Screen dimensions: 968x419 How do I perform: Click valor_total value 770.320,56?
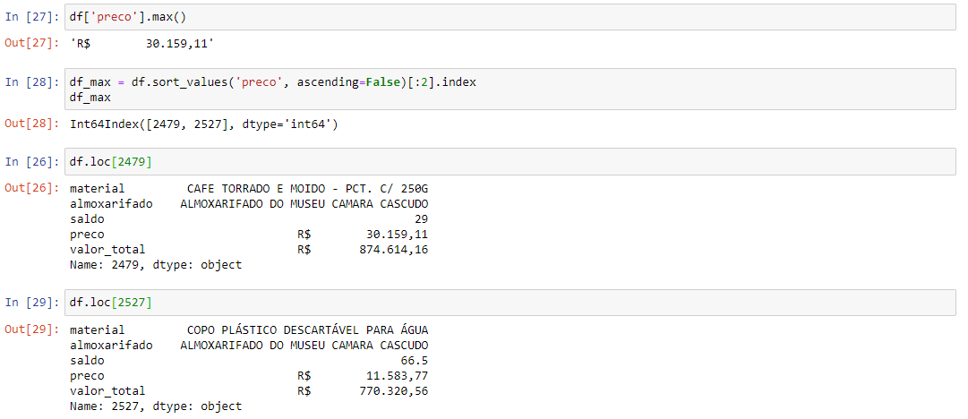393,390
